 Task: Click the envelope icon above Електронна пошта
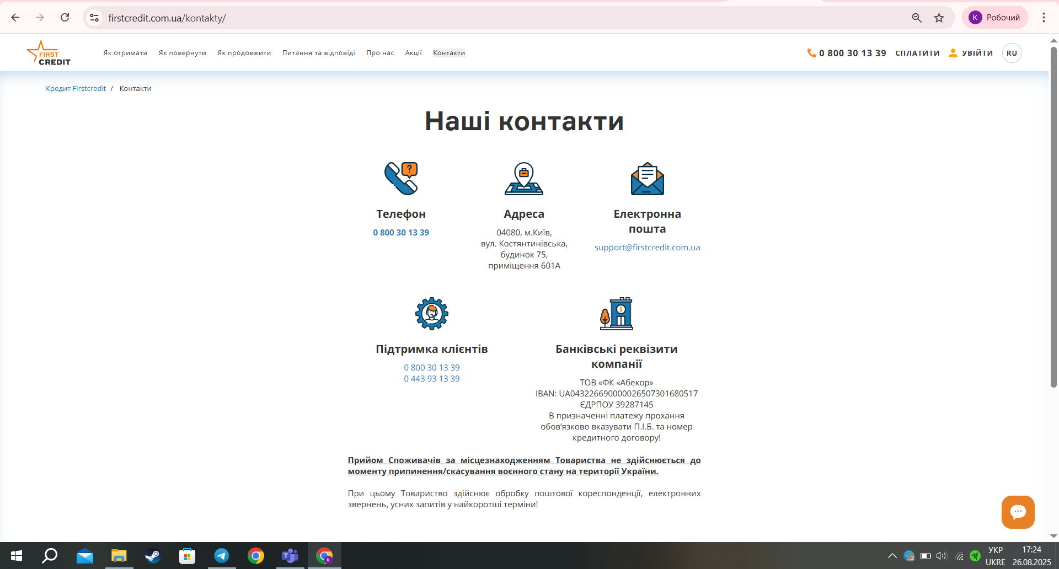point(648,178)
